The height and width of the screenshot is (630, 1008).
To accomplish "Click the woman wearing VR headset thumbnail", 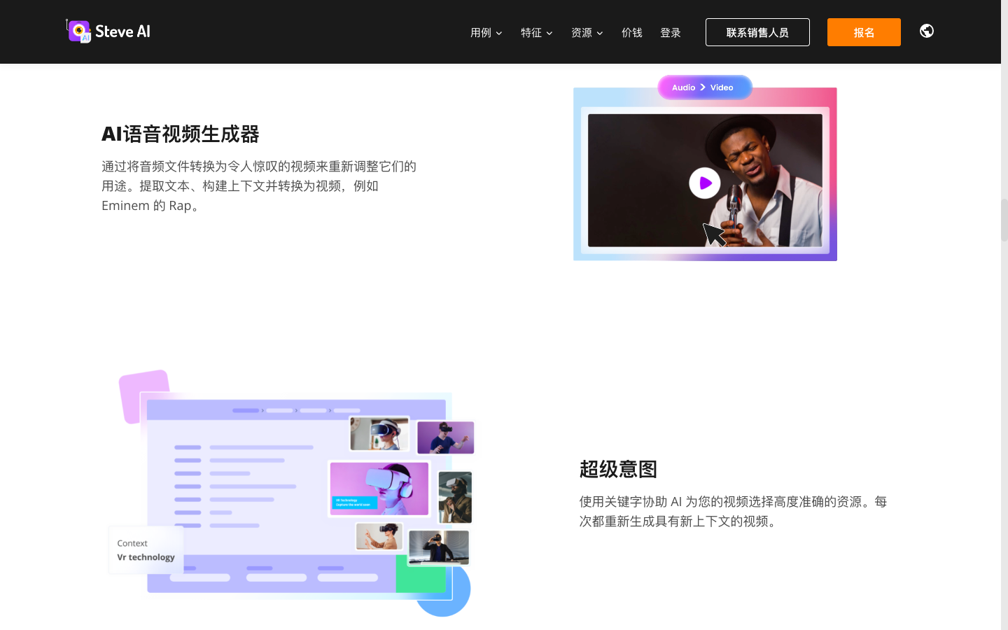I will pos(379,433).
